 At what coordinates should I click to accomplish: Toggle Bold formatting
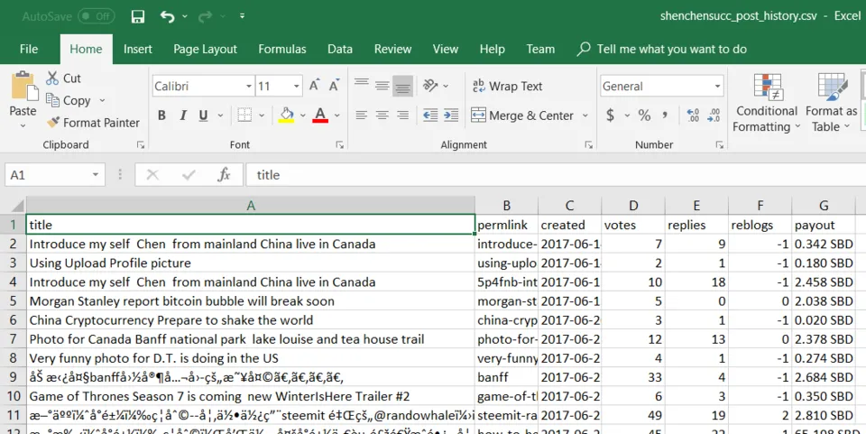coord(161,115)
